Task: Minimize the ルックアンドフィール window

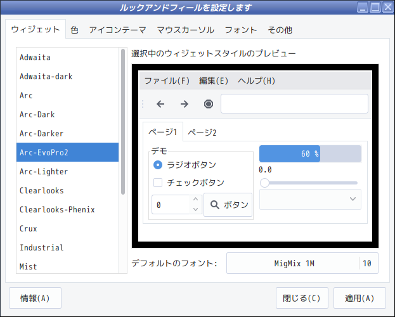Action: (x=363, y=7)
